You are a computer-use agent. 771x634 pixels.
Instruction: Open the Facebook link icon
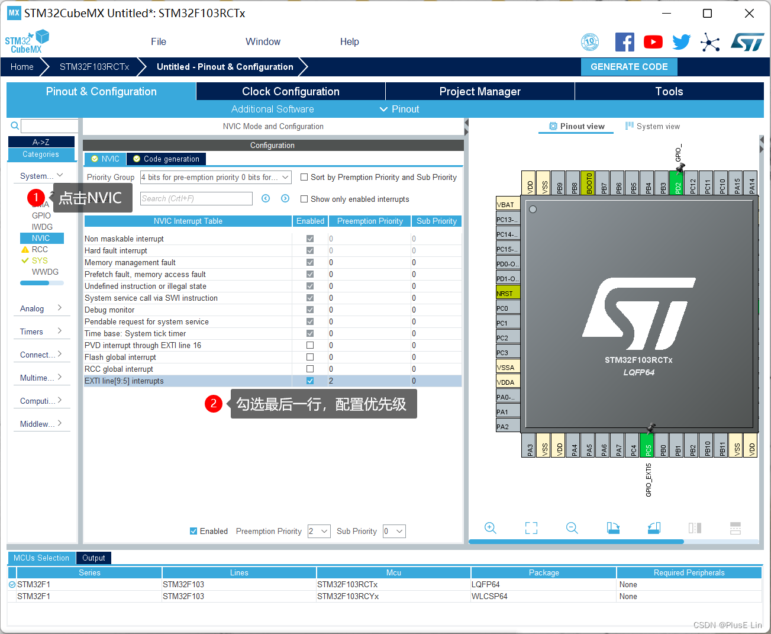click(625, 42)
